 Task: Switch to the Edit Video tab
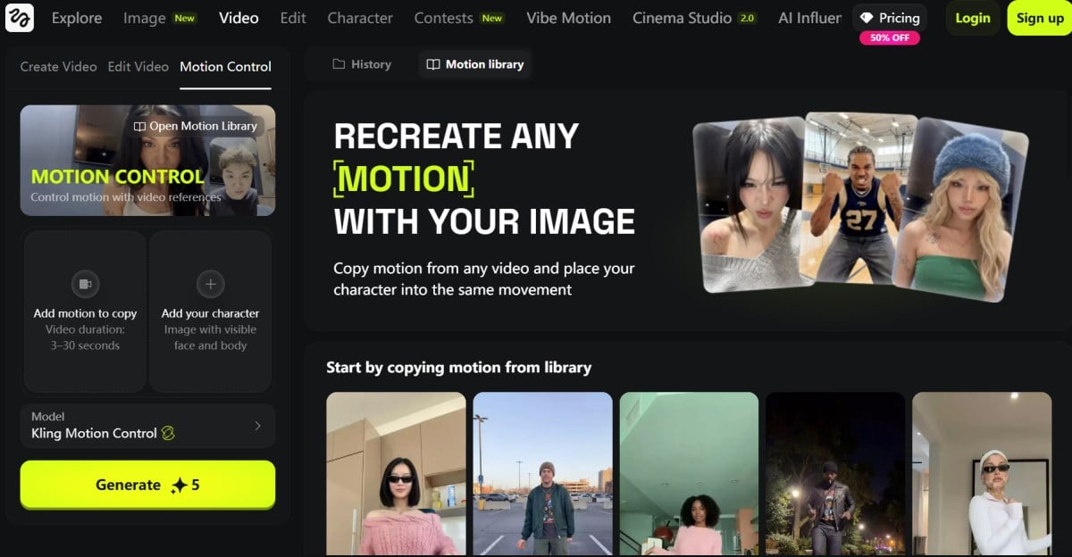click(138, 66)
